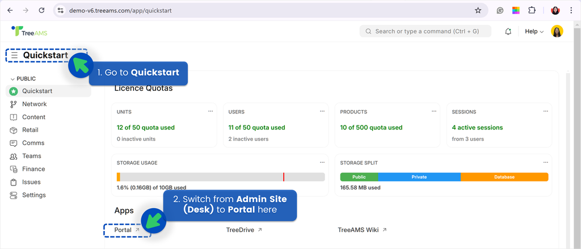
Task: Click 'from 3 users' text
Action: pos(468,139)
